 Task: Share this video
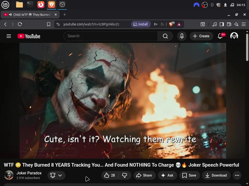(x=144, y=175)
